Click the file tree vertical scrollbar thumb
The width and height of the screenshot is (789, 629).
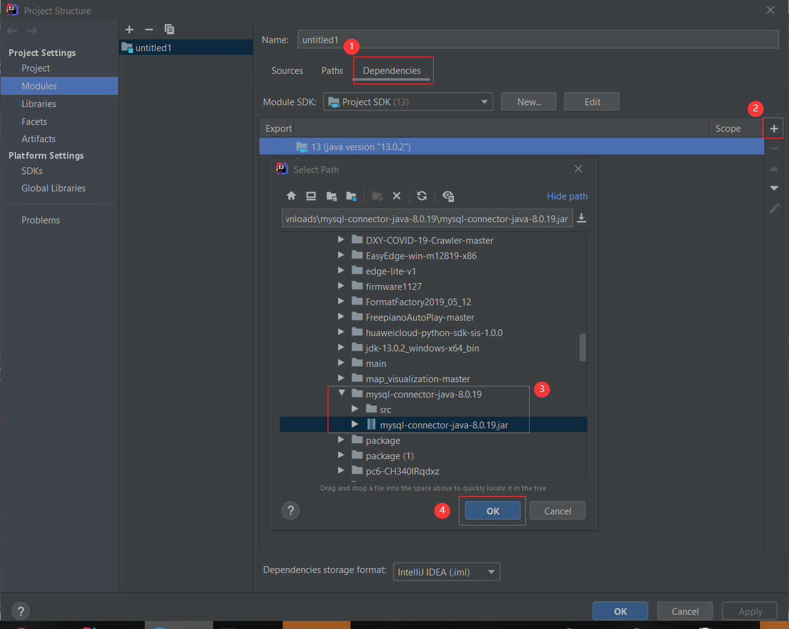tap(583, 347)
